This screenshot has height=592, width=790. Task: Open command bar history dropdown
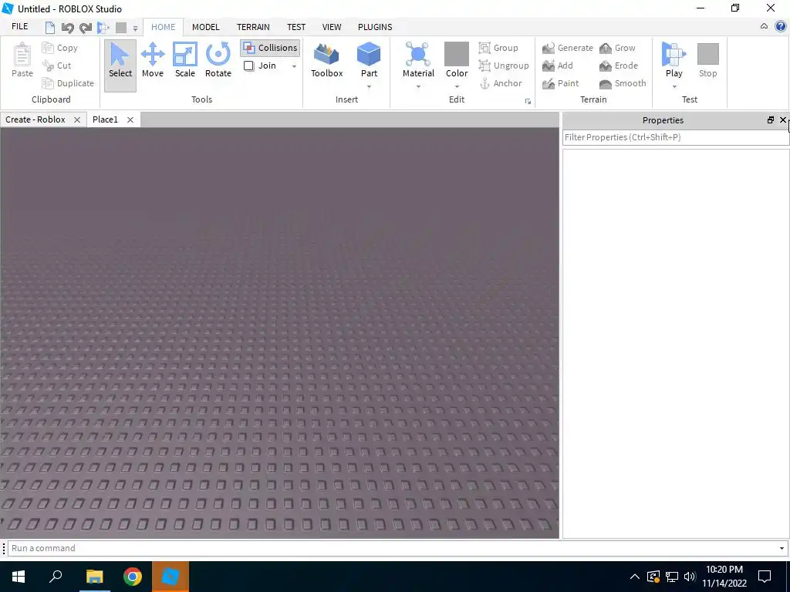(782, 548)
